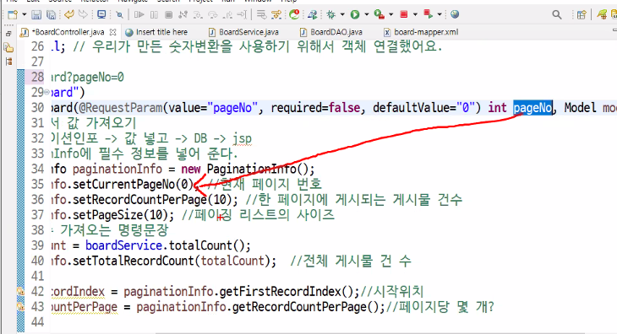Click the yellow step filter toolbar icon
Screen dimensions: 617x334
(x=276, y=15)
